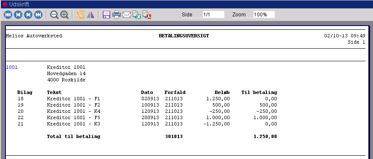Click the Total til betaling label

click(74, 136)
